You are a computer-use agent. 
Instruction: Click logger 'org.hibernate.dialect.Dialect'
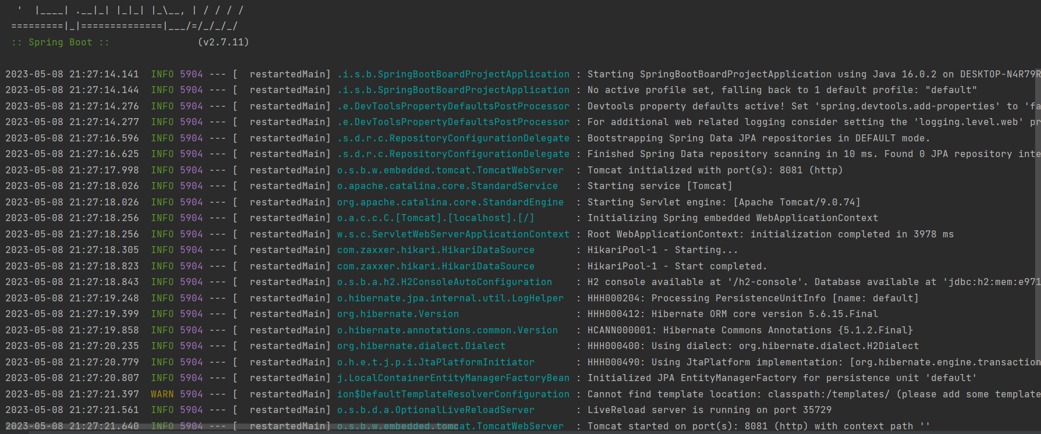tap(422, 346)
